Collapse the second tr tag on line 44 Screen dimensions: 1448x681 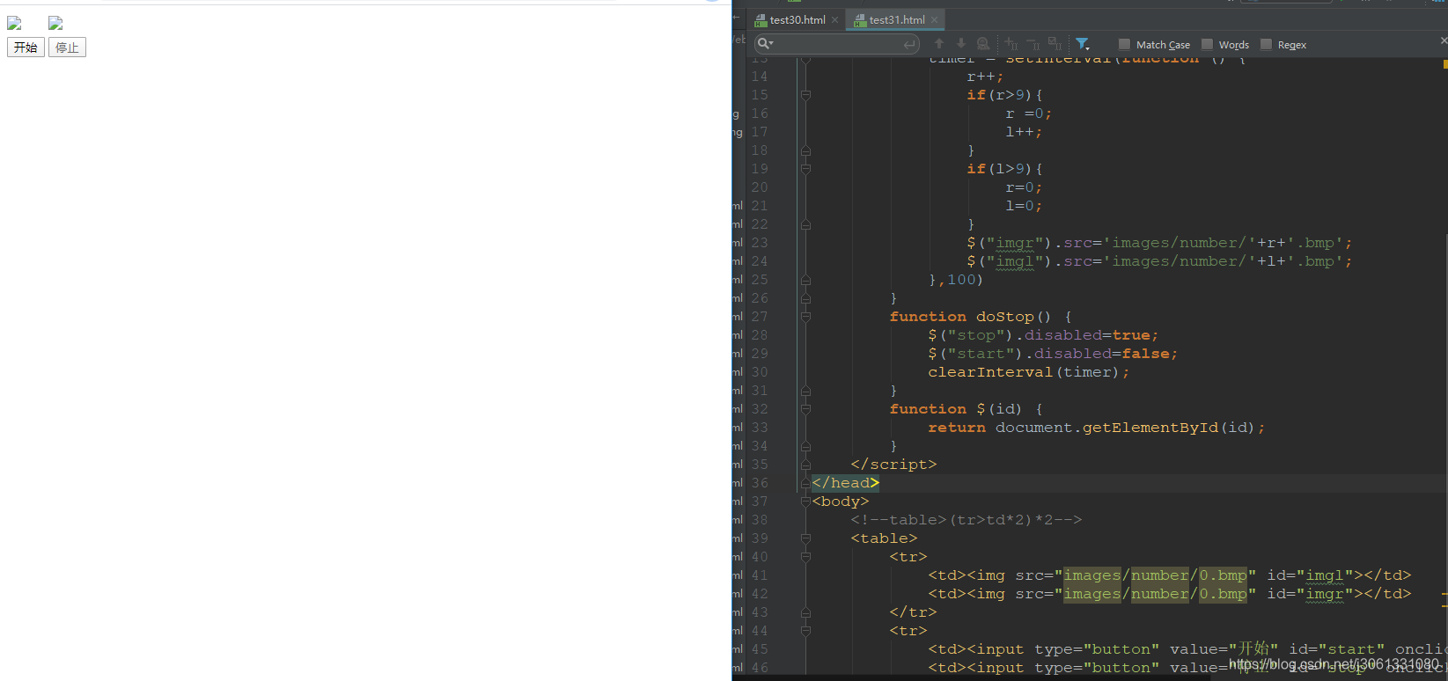click(x=805, y=631)
